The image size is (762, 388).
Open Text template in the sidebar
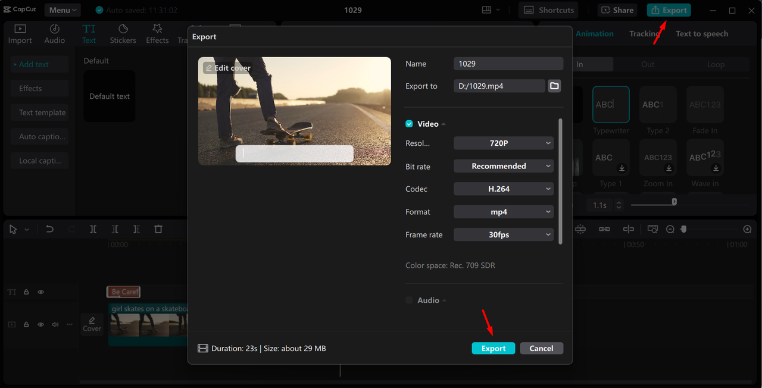[39, 112]
